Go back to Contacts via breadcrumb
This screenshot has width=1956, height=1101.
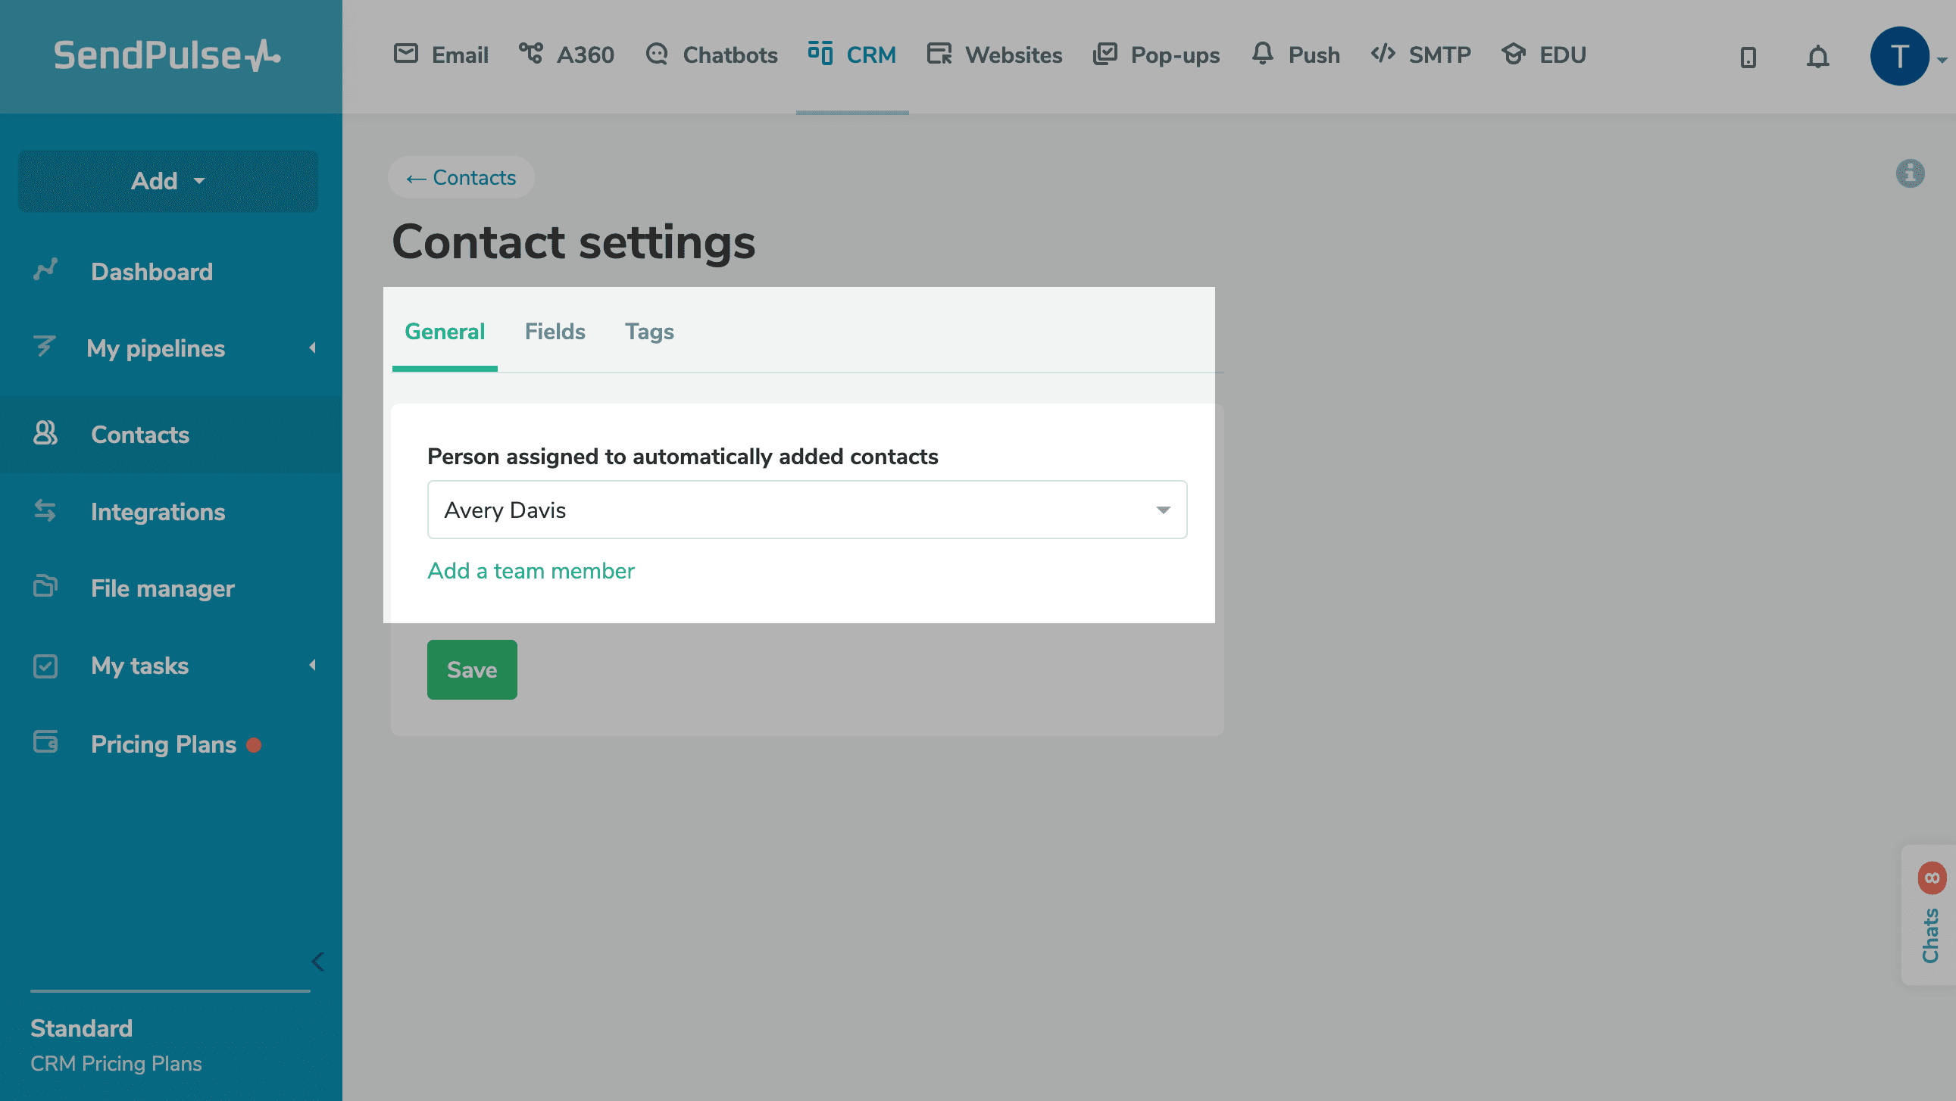[x=461, y=177]
